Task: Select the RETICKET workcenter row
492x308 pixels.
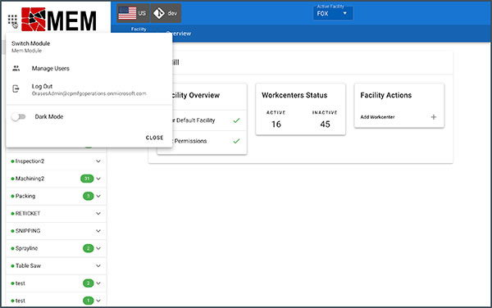Action: pyautogui.click(x=57, y=213)
